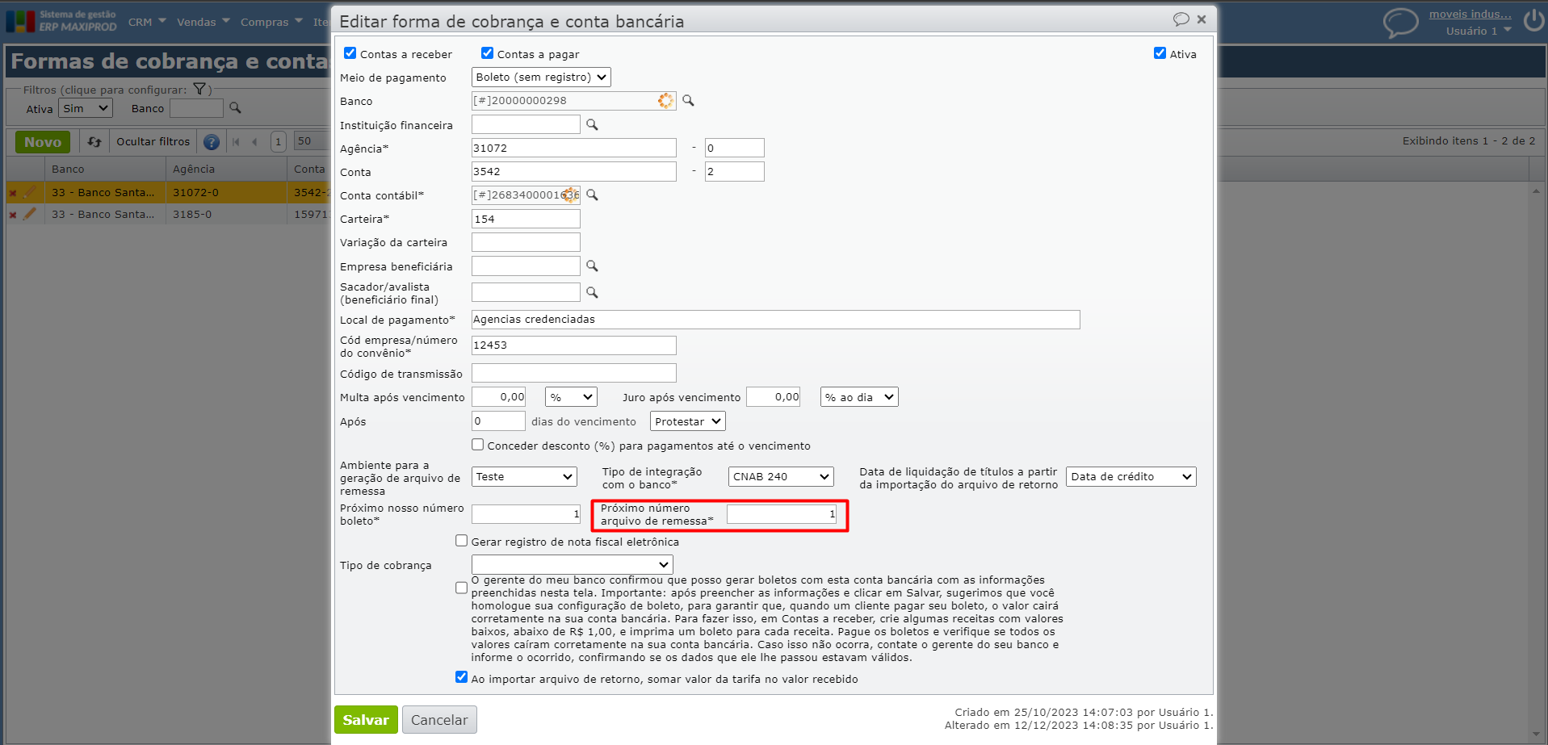Open the Data de crédito dropdown
The width and height of the screenshot is (1548, 745).
coord(1131,477)
